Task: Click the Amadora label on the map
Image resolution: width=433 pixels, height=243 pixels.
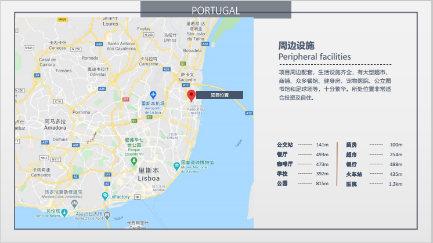Action: [56, 127]
